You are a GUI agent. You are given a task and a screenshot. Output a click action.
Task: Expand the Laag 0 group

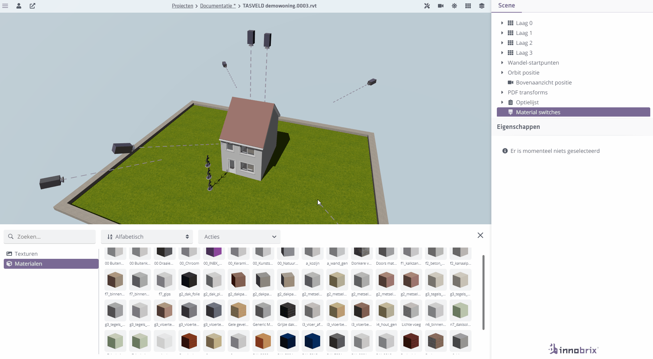point(502,23)
